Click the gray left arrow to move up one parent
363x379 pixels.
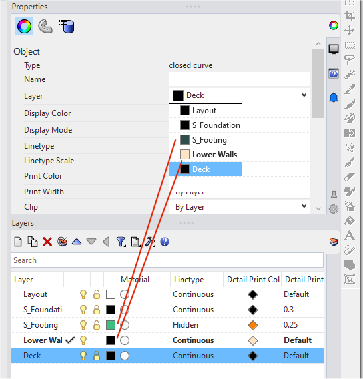106,242
